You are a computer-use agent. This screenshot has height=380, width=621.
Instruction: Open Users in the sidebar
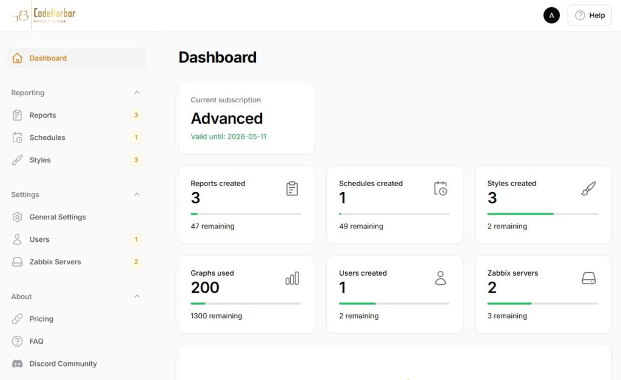[77, 239]
